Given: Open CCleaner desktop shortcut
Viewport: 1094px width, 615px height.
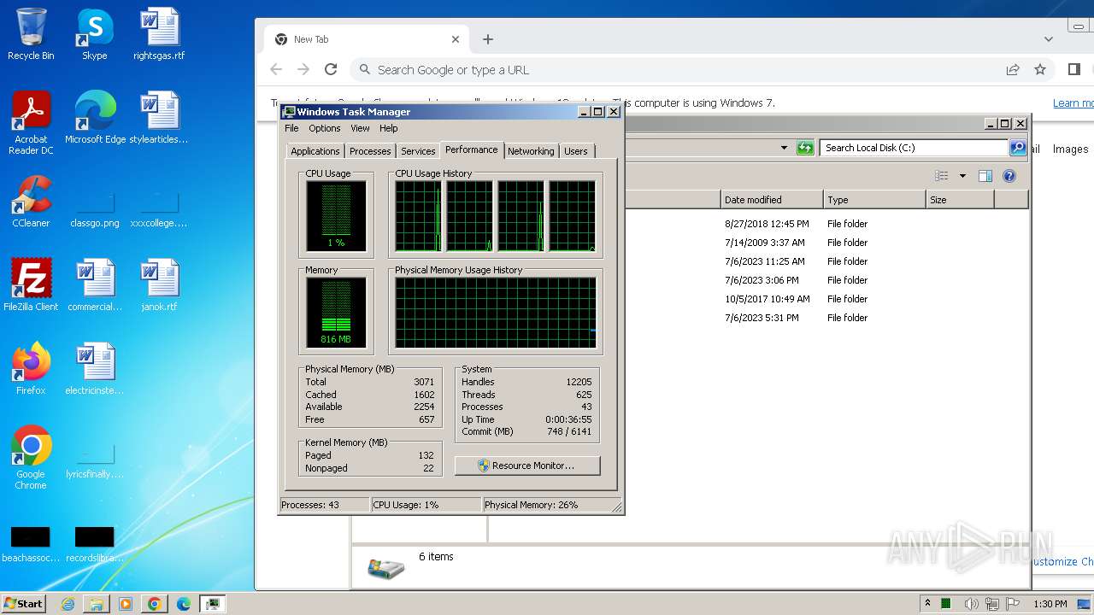Looking at the screenshot, I should 31,202.
